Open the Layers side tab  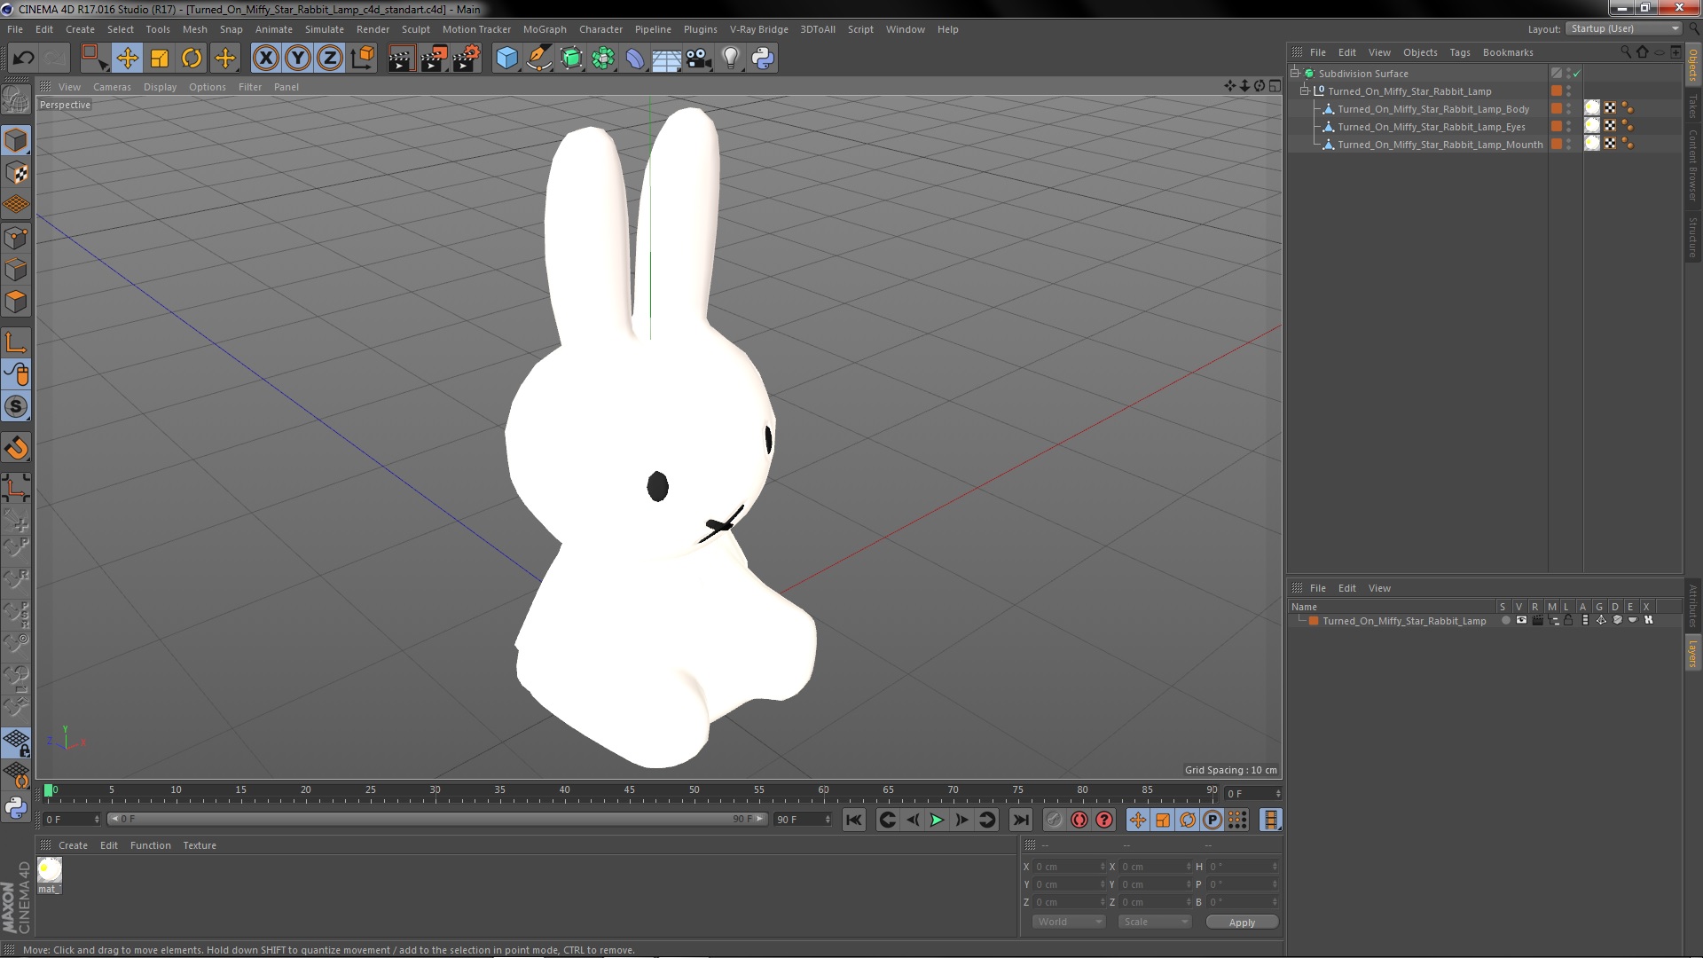coord(1692,654)
